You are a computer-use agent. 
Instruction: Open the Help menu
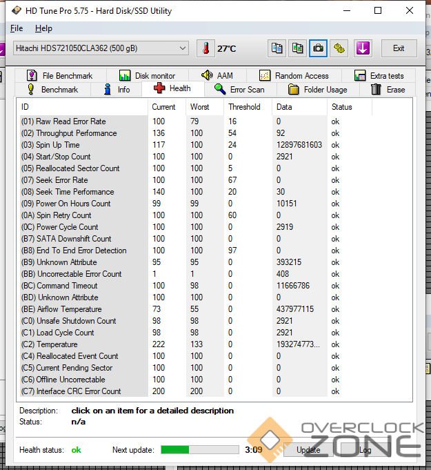click(x=43, y=28)
